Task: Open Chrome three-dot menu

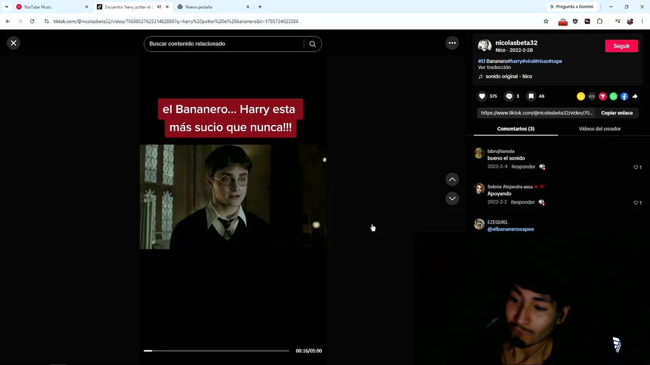Action: point(642,21)
